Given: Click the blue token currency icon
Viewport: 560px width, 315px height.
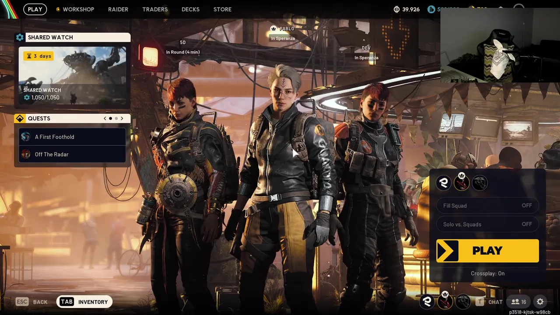Looking at the screenshot, I should click(x=432, y=9).
